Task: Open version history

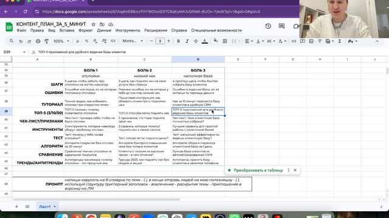Action: [268, 26]
